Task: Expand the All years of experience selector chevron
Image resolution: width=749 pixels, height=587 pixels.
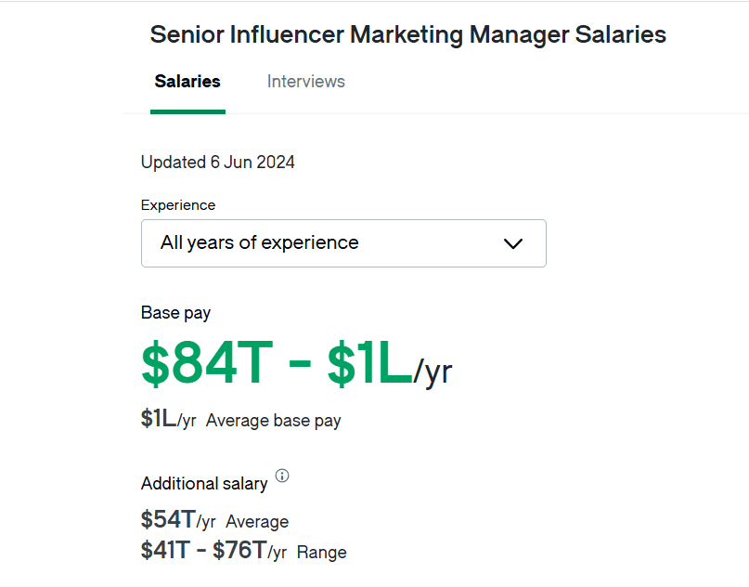Action: 513,243
